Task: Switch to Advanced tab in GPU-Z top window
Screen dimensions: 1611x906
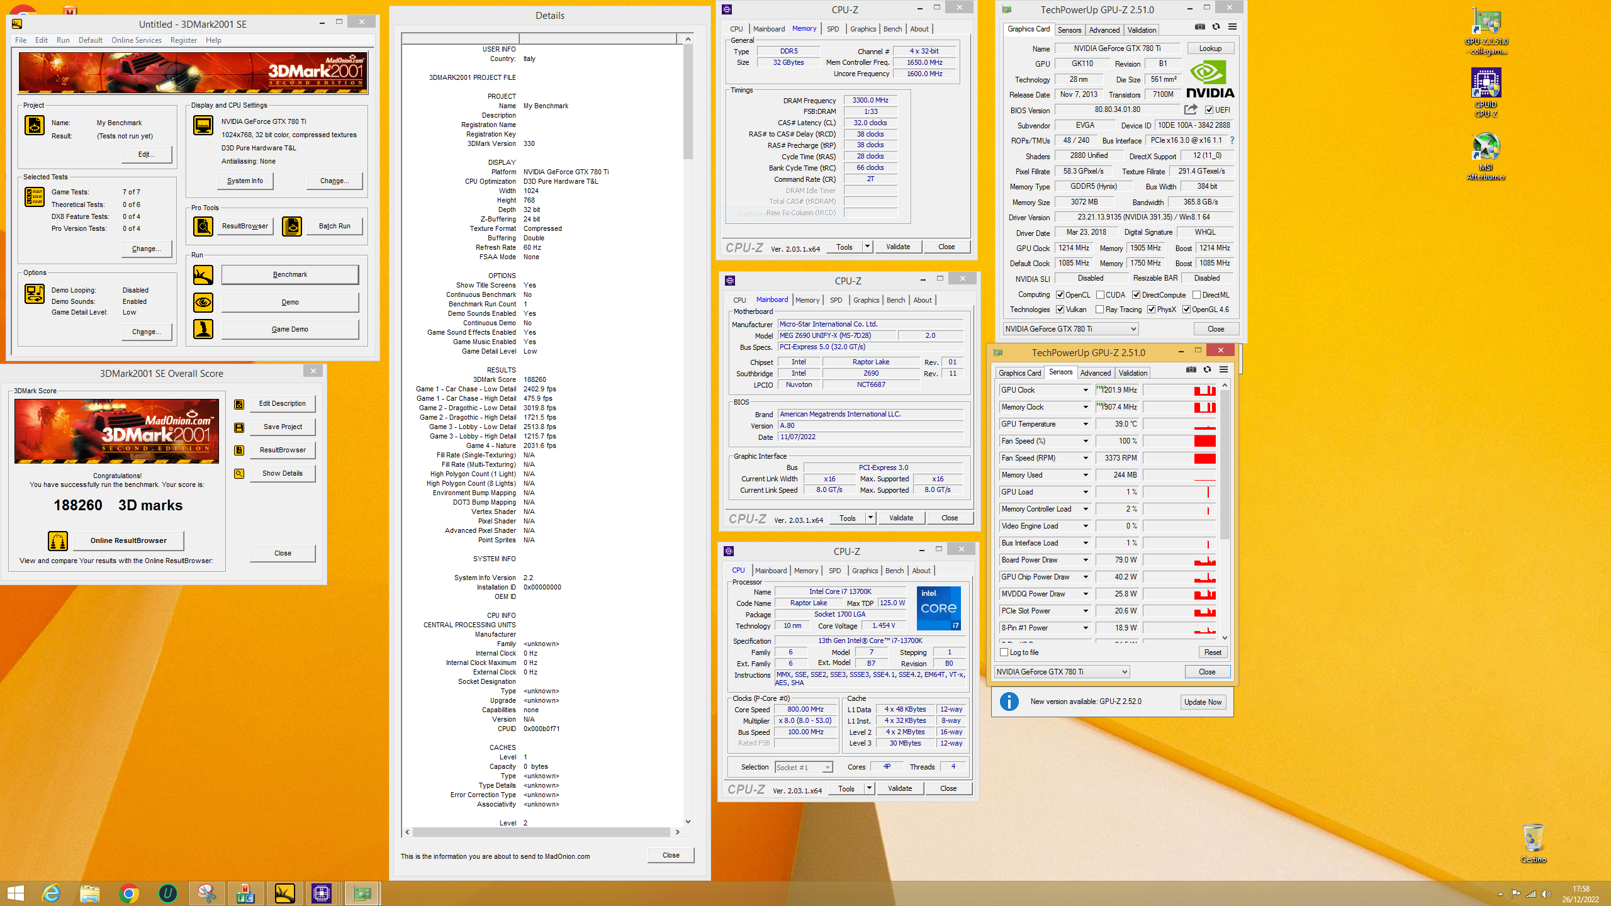Action: 1104,30
